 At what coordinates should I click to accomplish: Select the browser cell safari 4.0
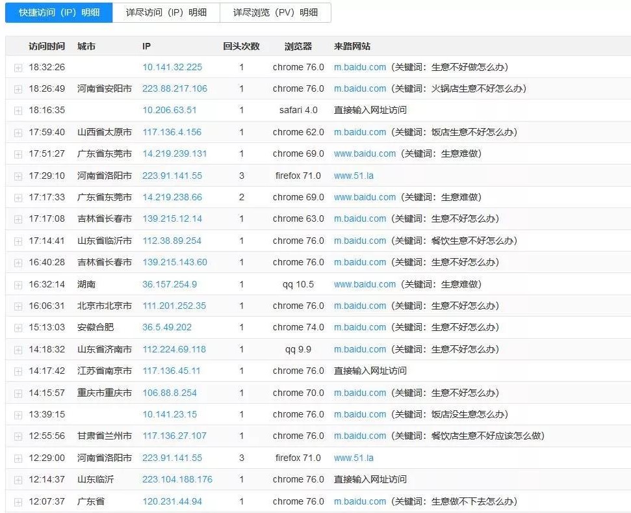click(298, 110)
